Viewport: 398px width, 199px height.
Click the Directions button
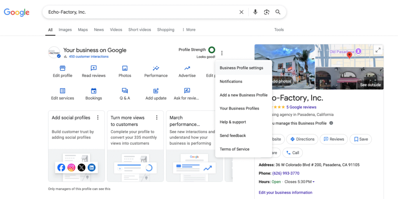[302, 139]
